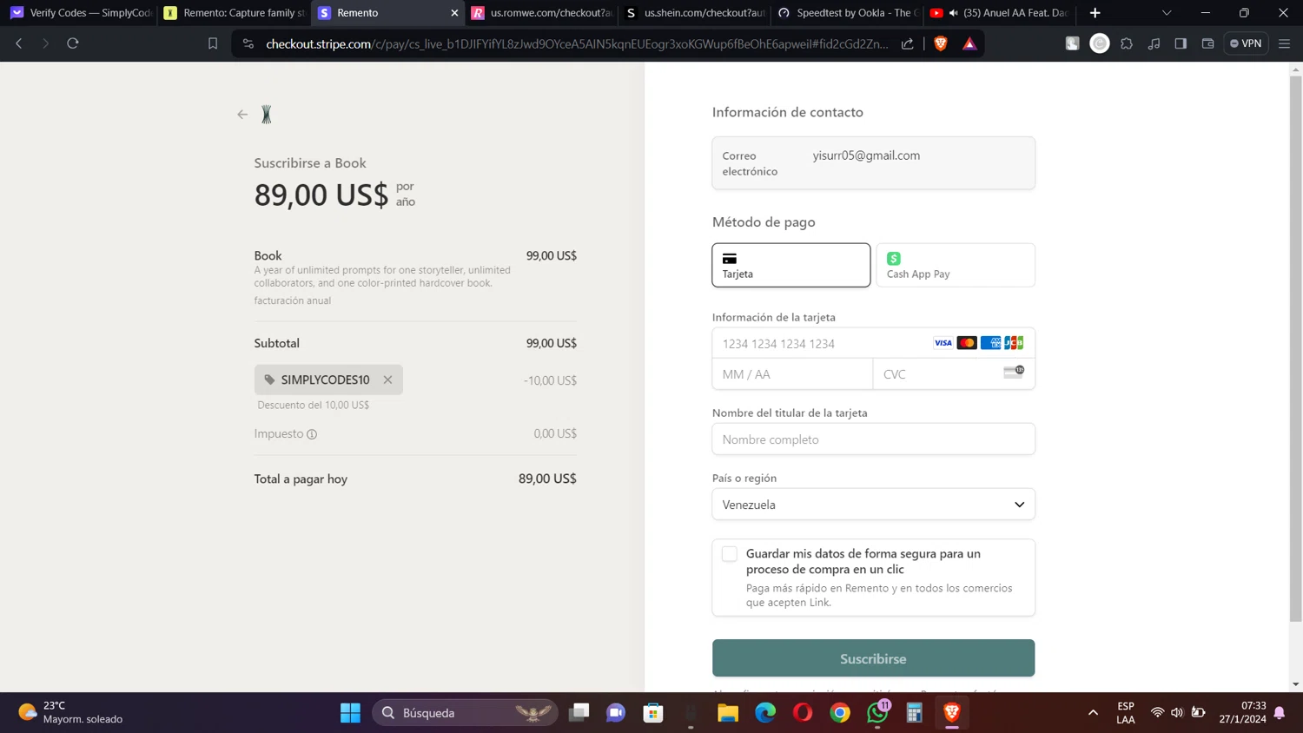Click the Visa card brand icon

[x=943, y=343]
